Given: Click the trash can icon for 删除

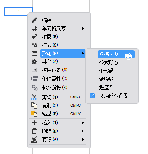Looking at the screenshot, I should coord(34,131).
